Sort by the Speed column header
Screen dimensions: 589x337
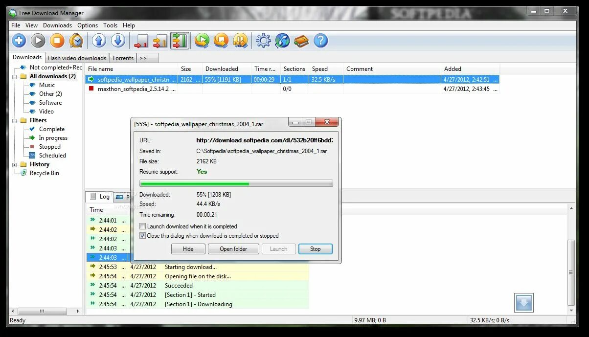(326, 69)
